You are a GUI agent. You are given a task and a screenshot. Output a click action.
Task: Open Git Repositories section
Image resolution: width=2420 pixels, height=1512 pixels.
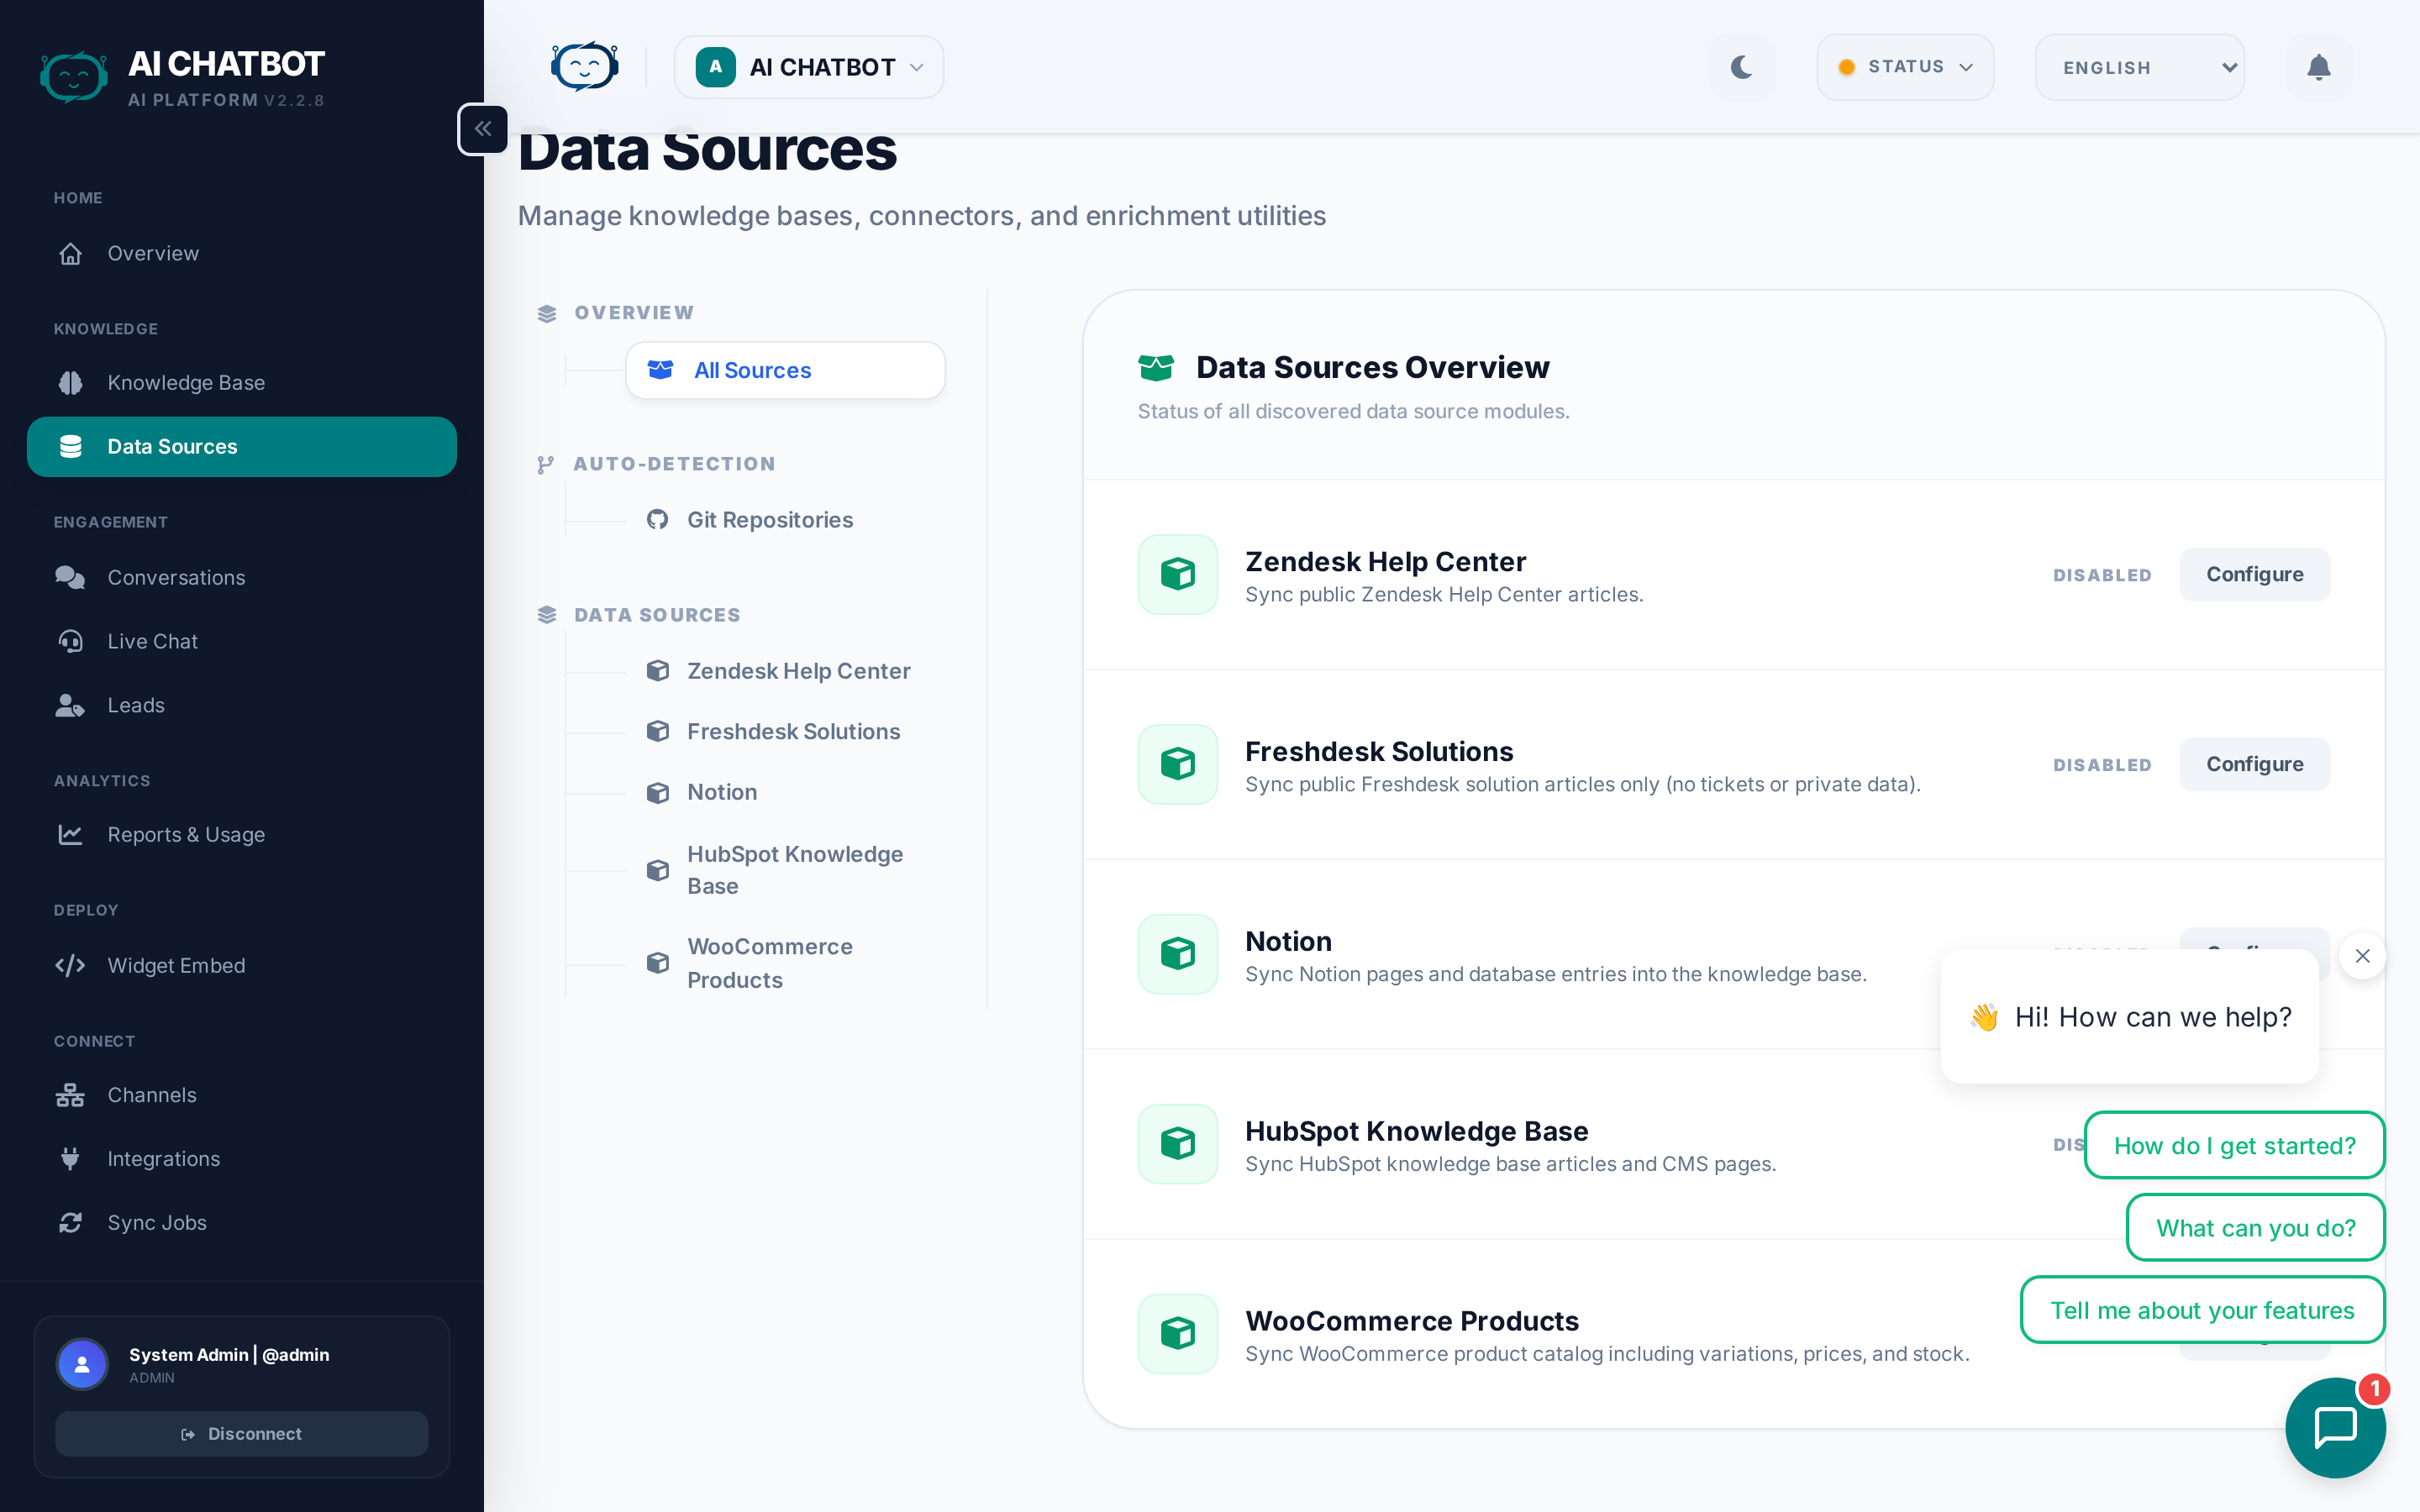[769, 519]
